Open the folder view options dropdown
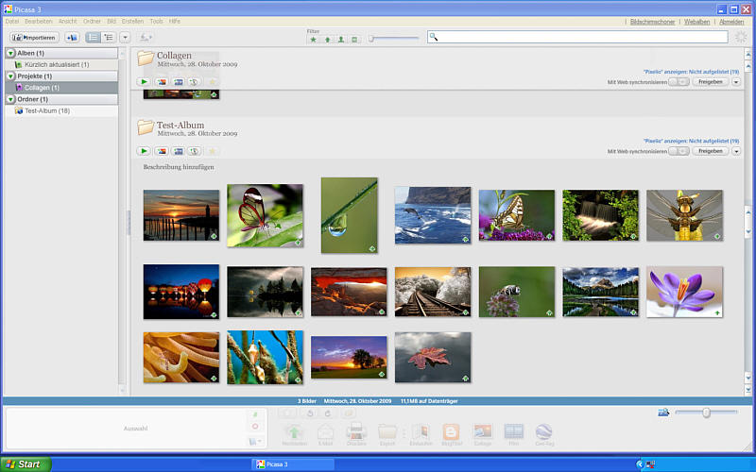This screenshot has width=756, height=472. 125,37
